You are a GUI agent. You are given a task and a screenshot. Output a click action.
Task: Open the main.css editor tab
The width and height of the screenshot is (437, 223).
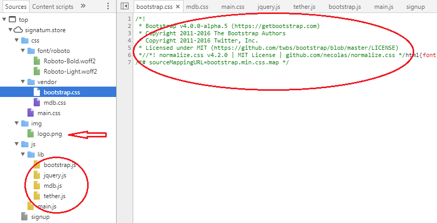pyautogui.click(x=233, y=7)
